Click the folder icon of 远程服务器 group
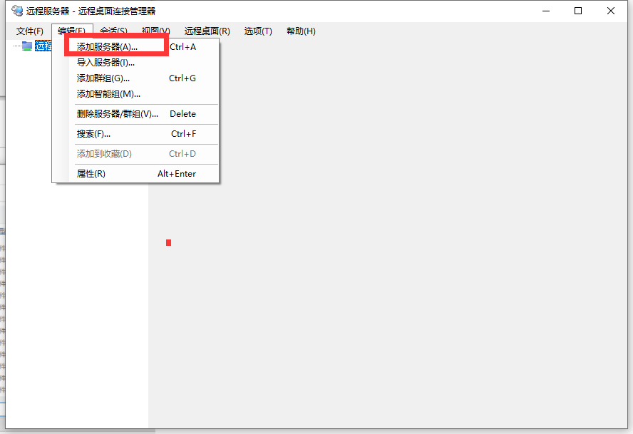 (x=26, y=45)
